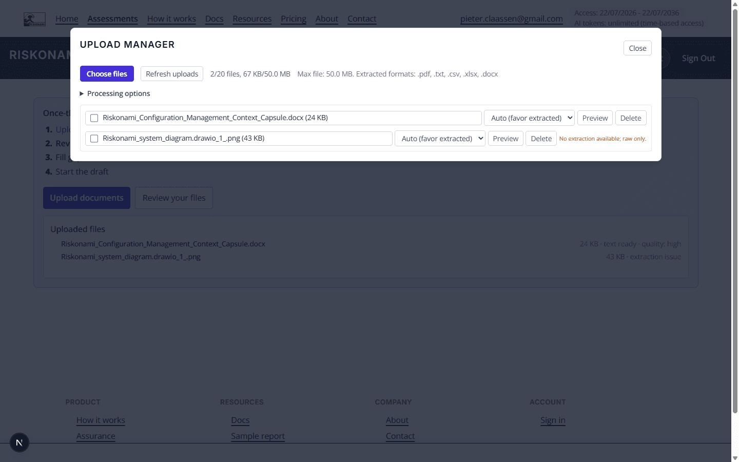Open About in top navigation
This screenshot has height=462, width=739.
[x=327, y=19]
